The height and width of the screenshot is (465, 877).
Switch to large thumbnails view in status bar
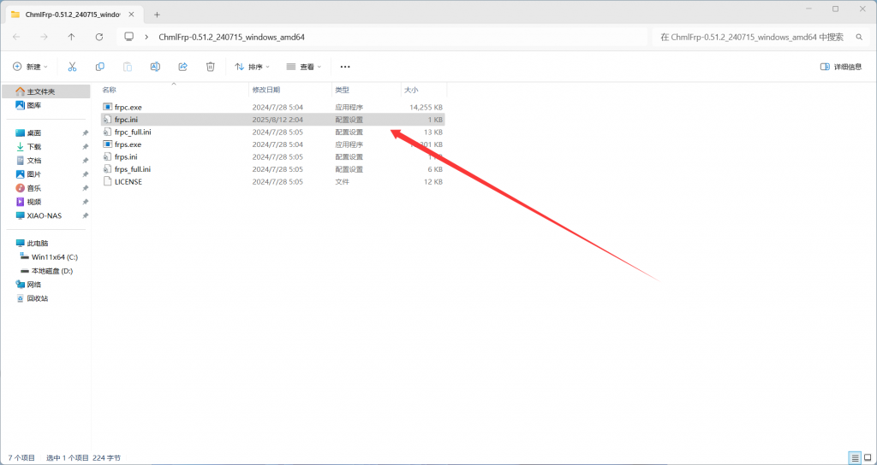[x=867, y=457]
